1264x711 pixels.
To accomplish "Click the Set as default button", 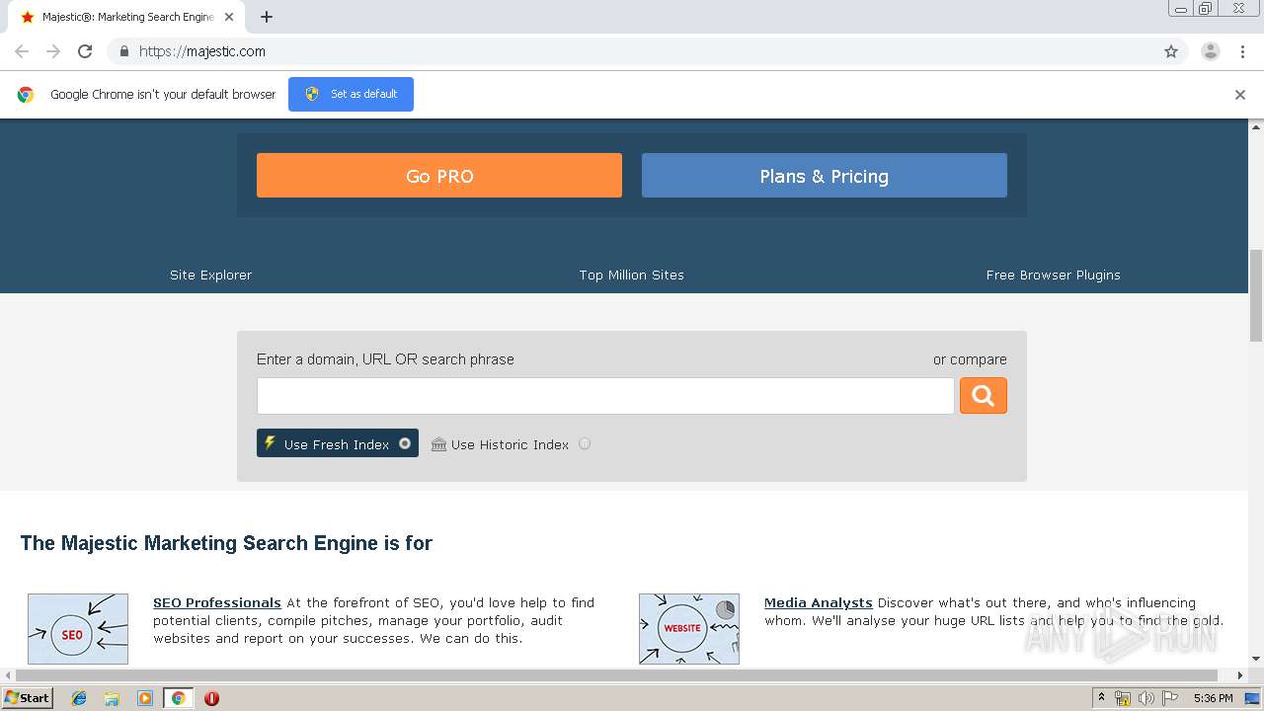I will point(351,94).
